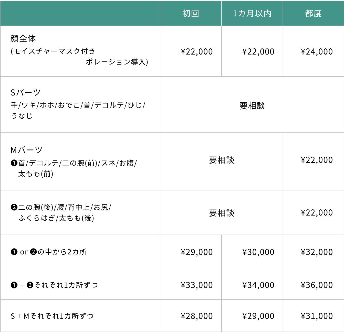
Task: Click the ¥36,000 price cell
Action: [x=317, y=285]
